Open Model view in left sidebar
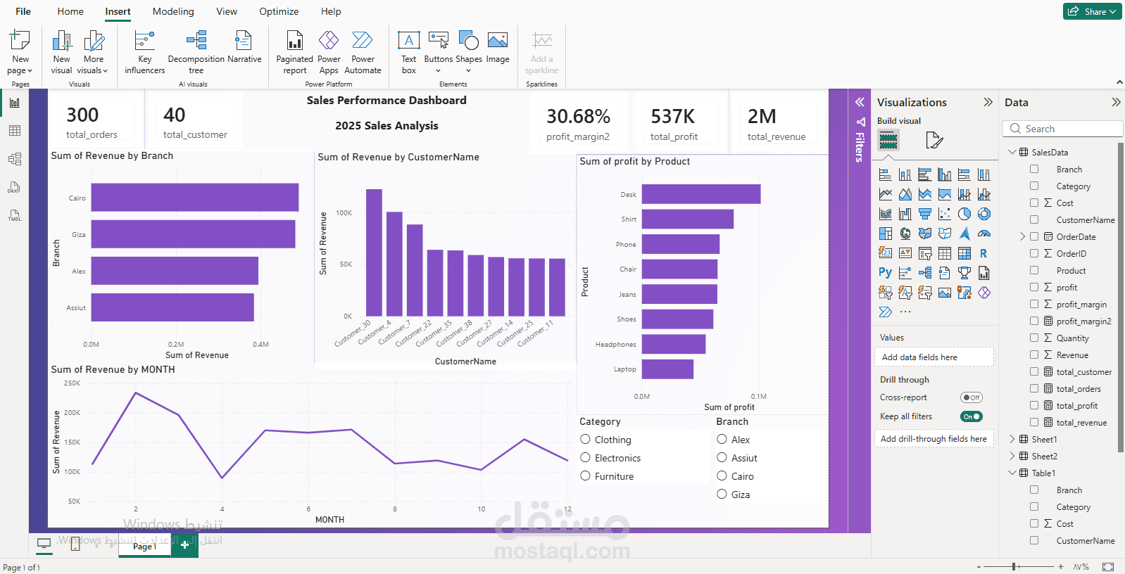 15,159
